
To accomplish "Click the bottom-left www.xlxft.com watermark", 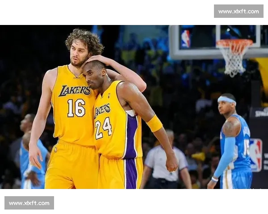I will coord(30,203).
